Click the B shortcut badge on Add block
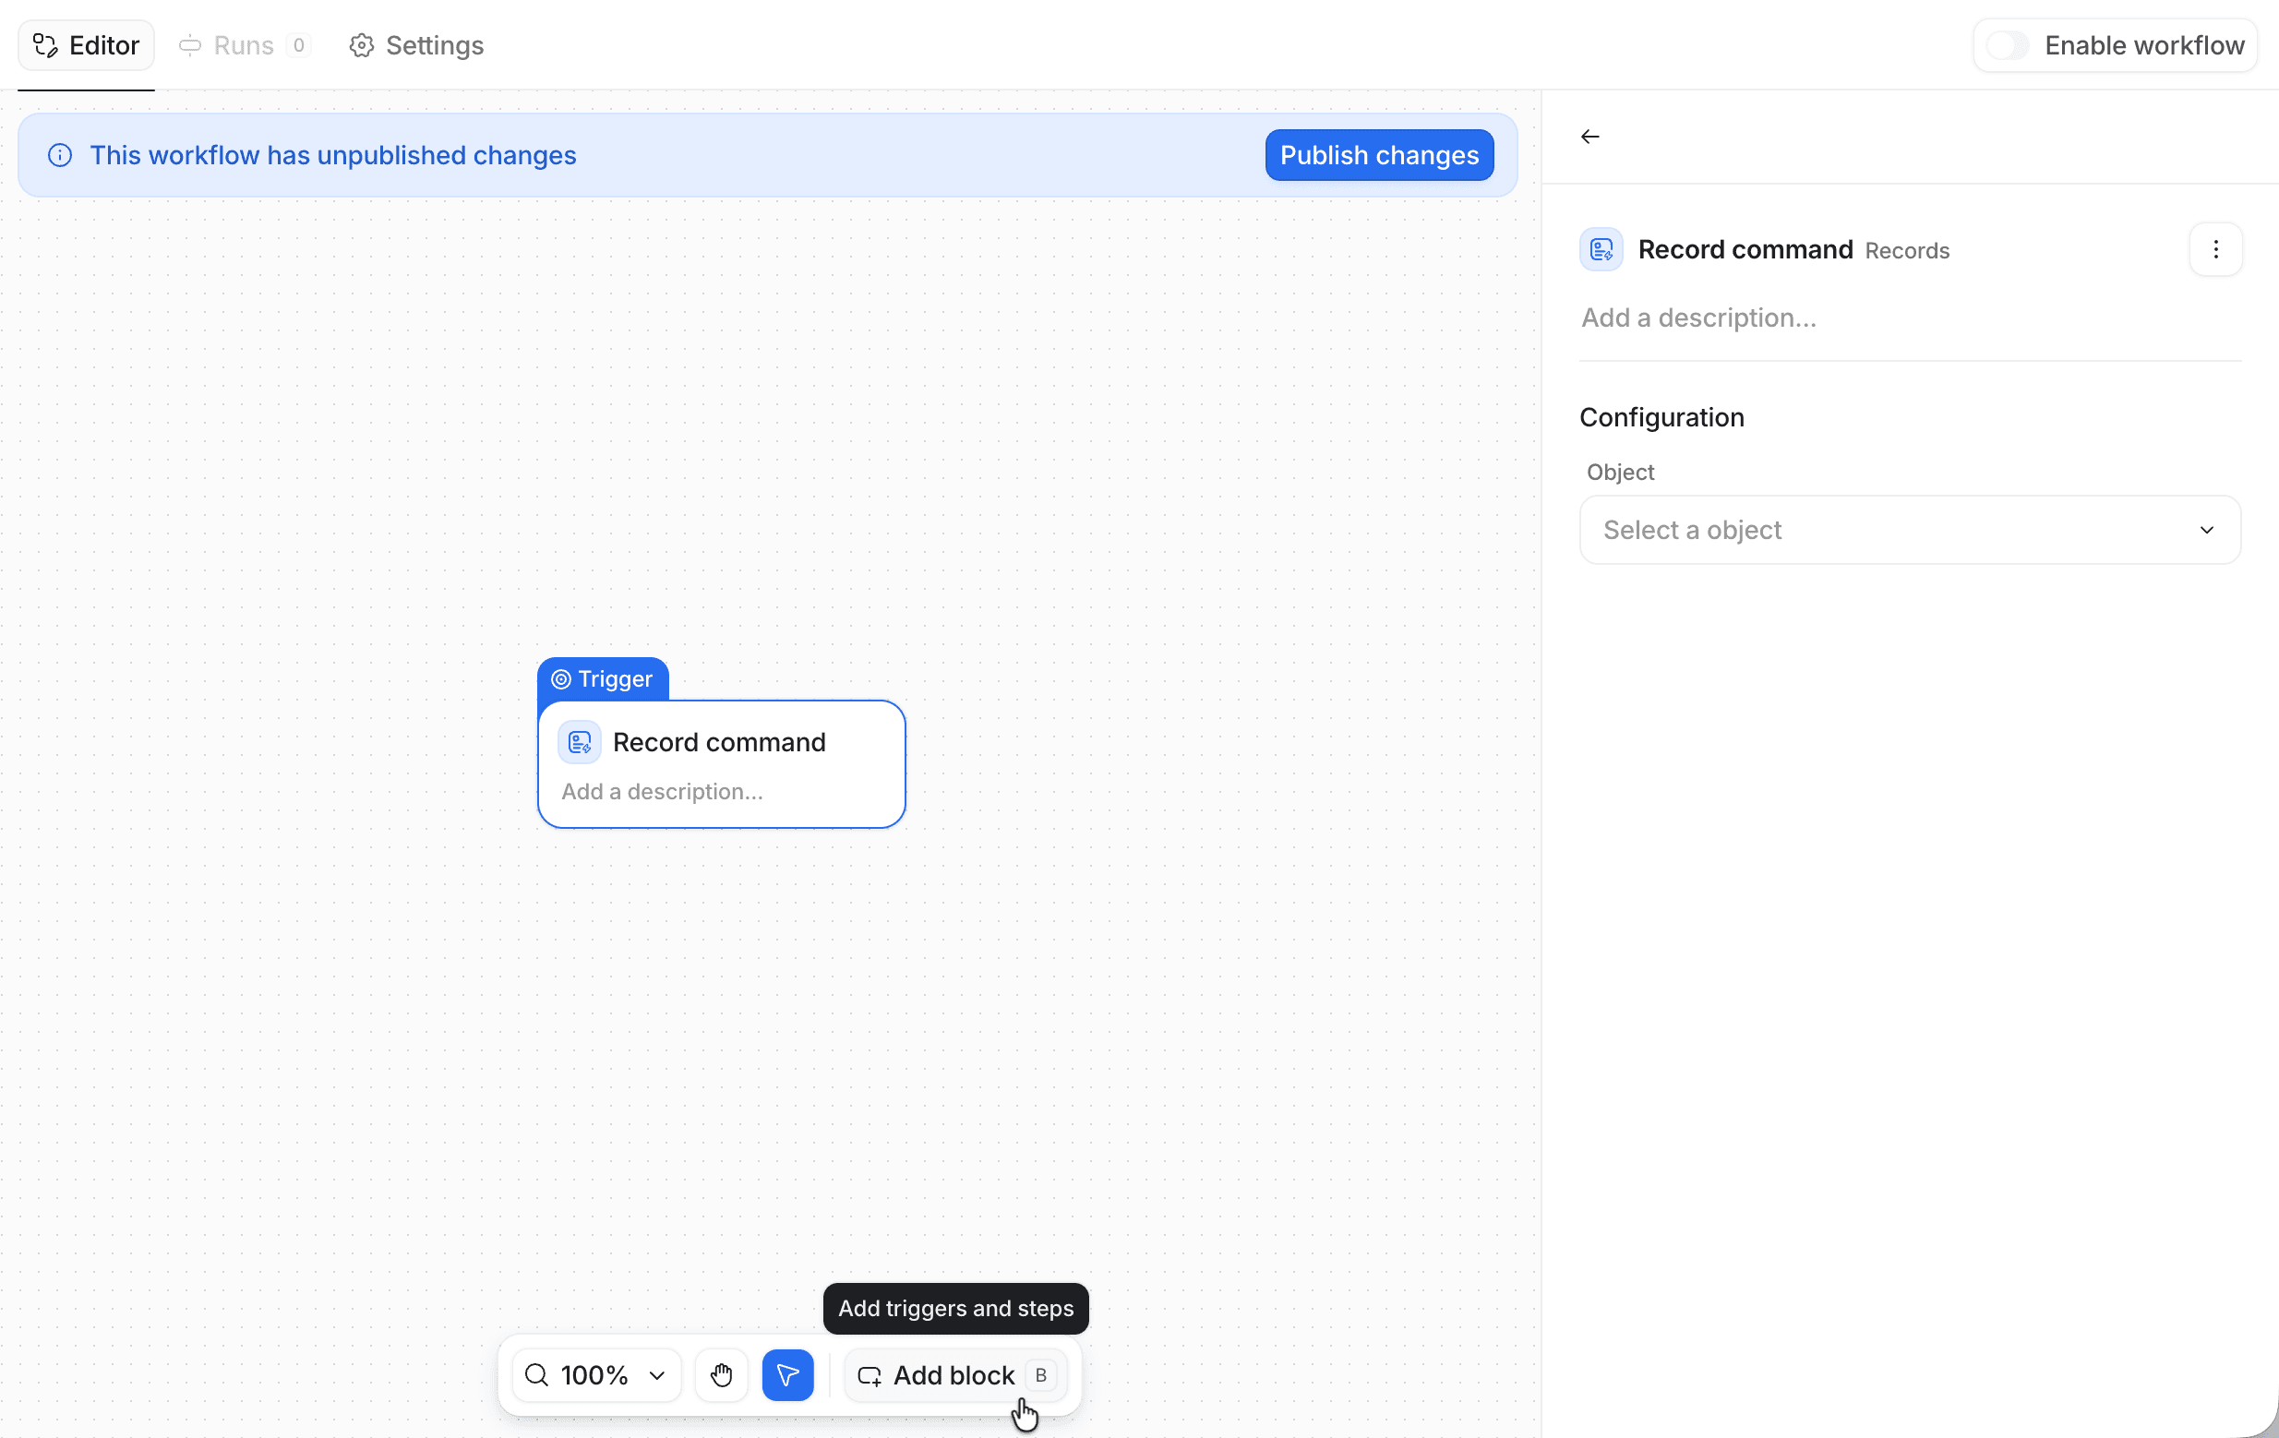The width and height of the screenshot is (2279, 1438). pyautogui.click(x=1040, y=1375)
